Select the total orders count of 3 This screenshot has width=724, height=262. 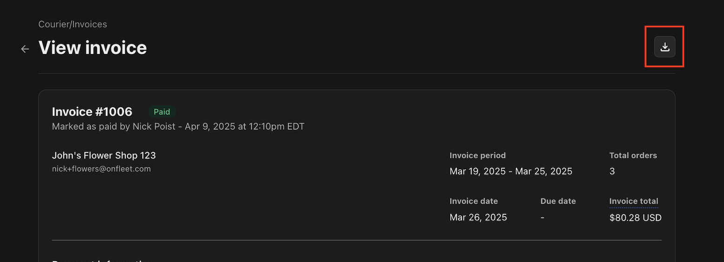(x=612, y=171)
